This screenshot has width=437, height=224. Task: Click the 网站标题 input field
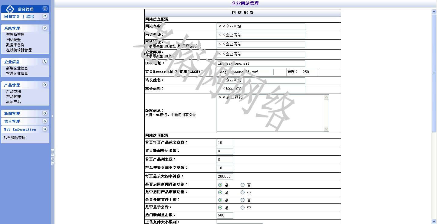coord(261,35)
